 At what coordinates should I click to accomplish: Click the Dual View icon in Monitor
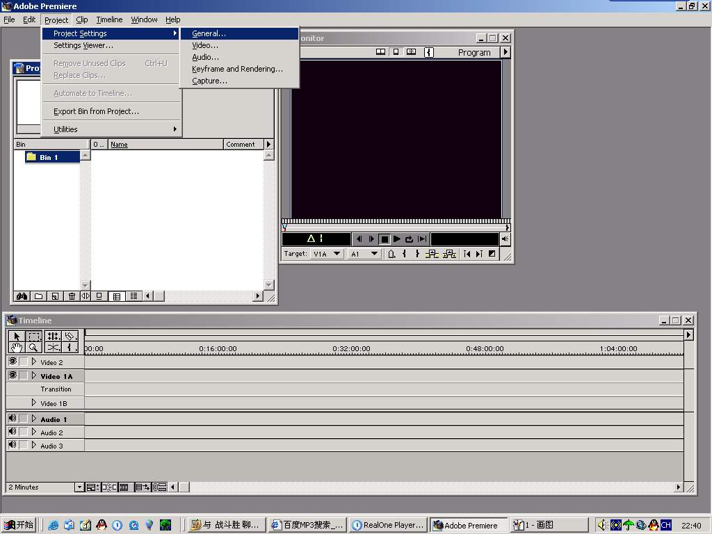click(x=380, y=52)
